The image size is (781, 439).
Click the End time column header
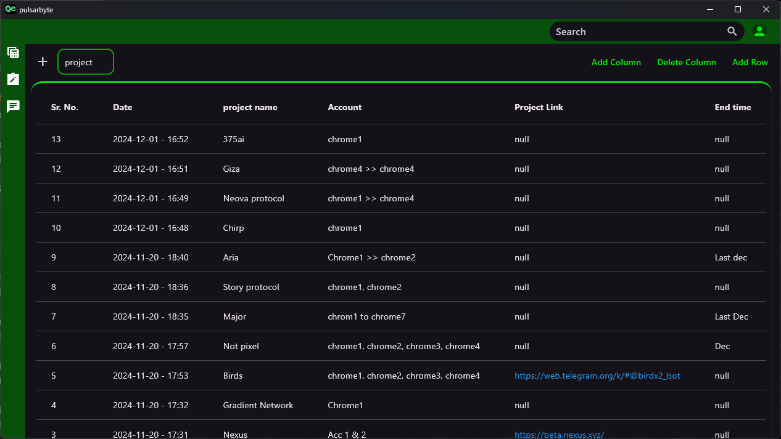click(733, 107)
